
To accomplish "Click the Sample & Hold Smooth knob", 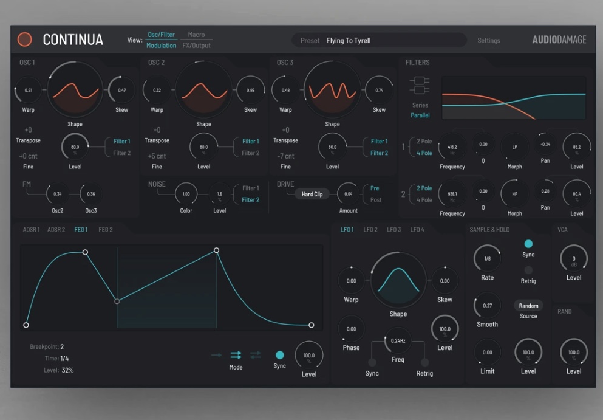I will click(487, 306).
